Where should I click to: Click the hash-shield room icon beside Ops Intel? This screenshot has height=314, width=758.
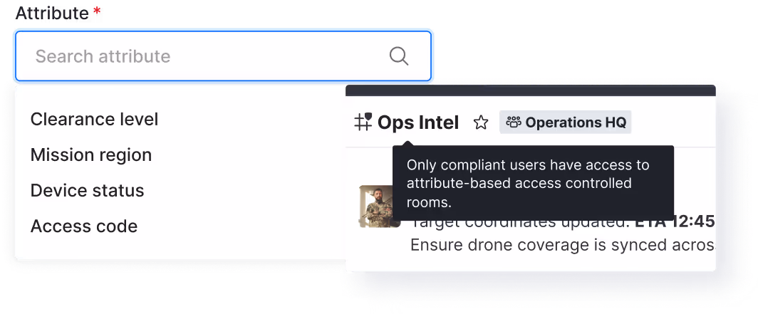363,122
